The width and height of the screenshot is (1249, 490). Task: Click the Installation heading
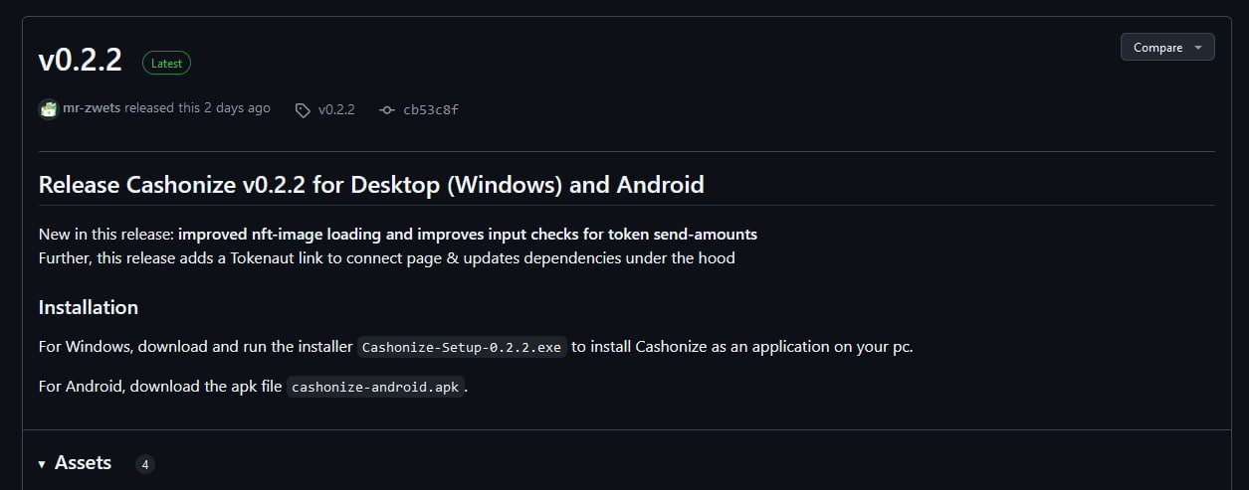pos(89,307)
